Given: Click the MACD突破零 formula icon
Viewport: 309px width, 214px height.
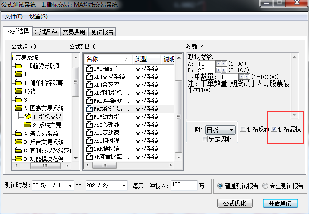Looking at the screenshot, I should [89, 101].
